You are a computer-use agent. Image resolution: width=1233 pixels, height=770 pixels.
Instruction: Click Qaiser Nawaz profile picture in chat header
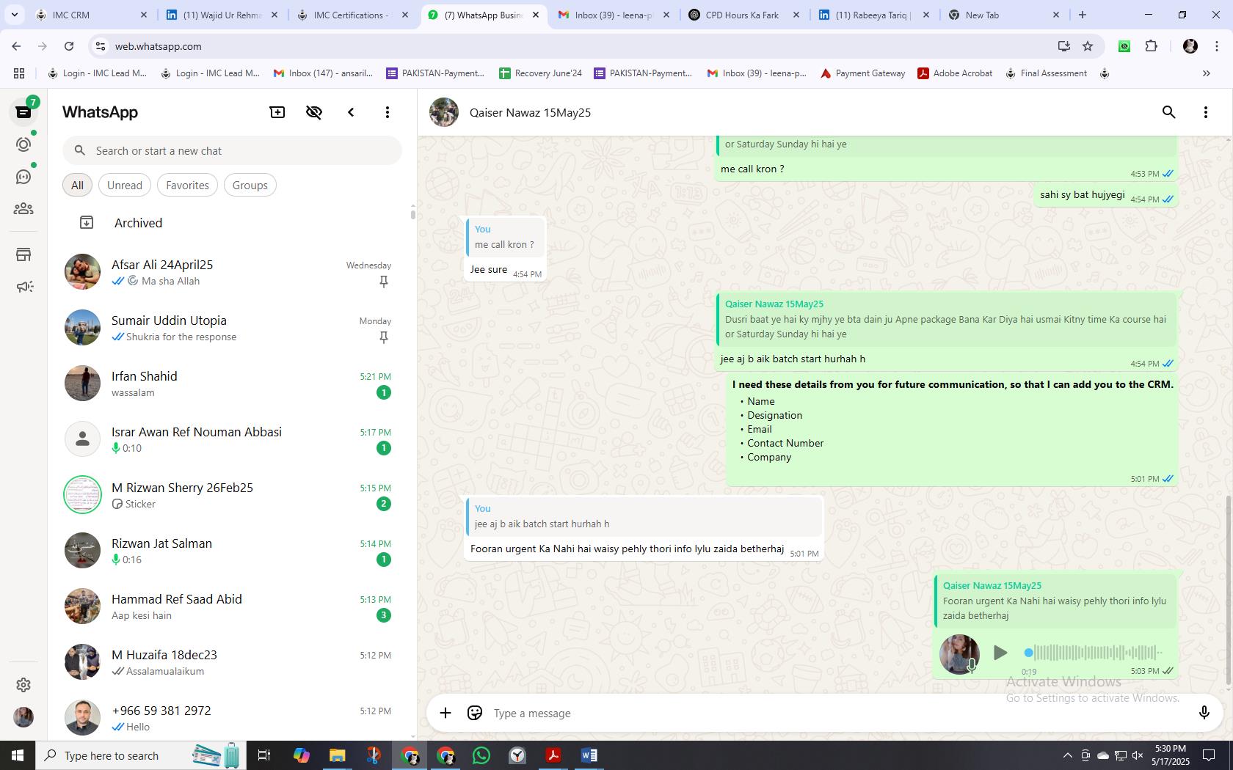click(444, 112)
